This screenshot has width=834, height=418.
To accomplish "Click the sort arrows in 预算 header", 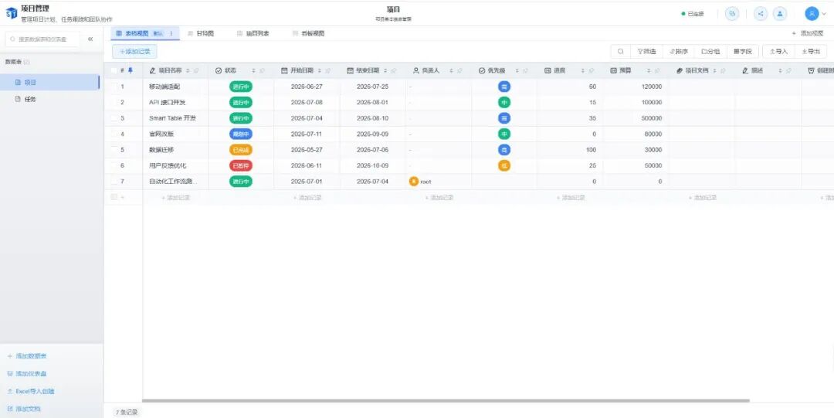I will (649, 71).
